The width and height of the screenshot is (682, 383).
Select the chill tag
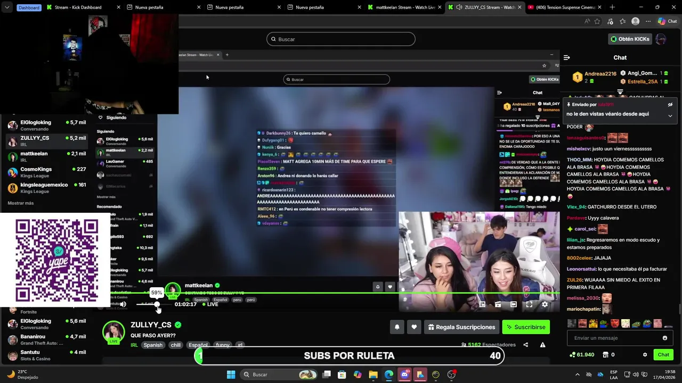pos(176,345)
